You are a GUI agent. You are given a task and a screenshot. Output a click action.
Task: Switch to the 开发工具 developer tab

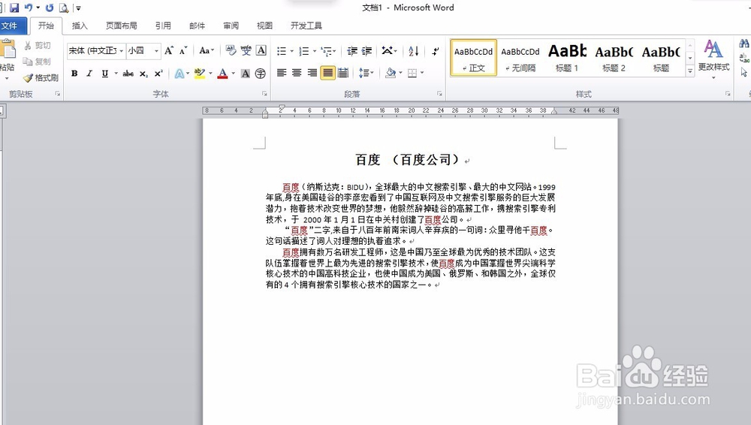click(x=306, y=26)
